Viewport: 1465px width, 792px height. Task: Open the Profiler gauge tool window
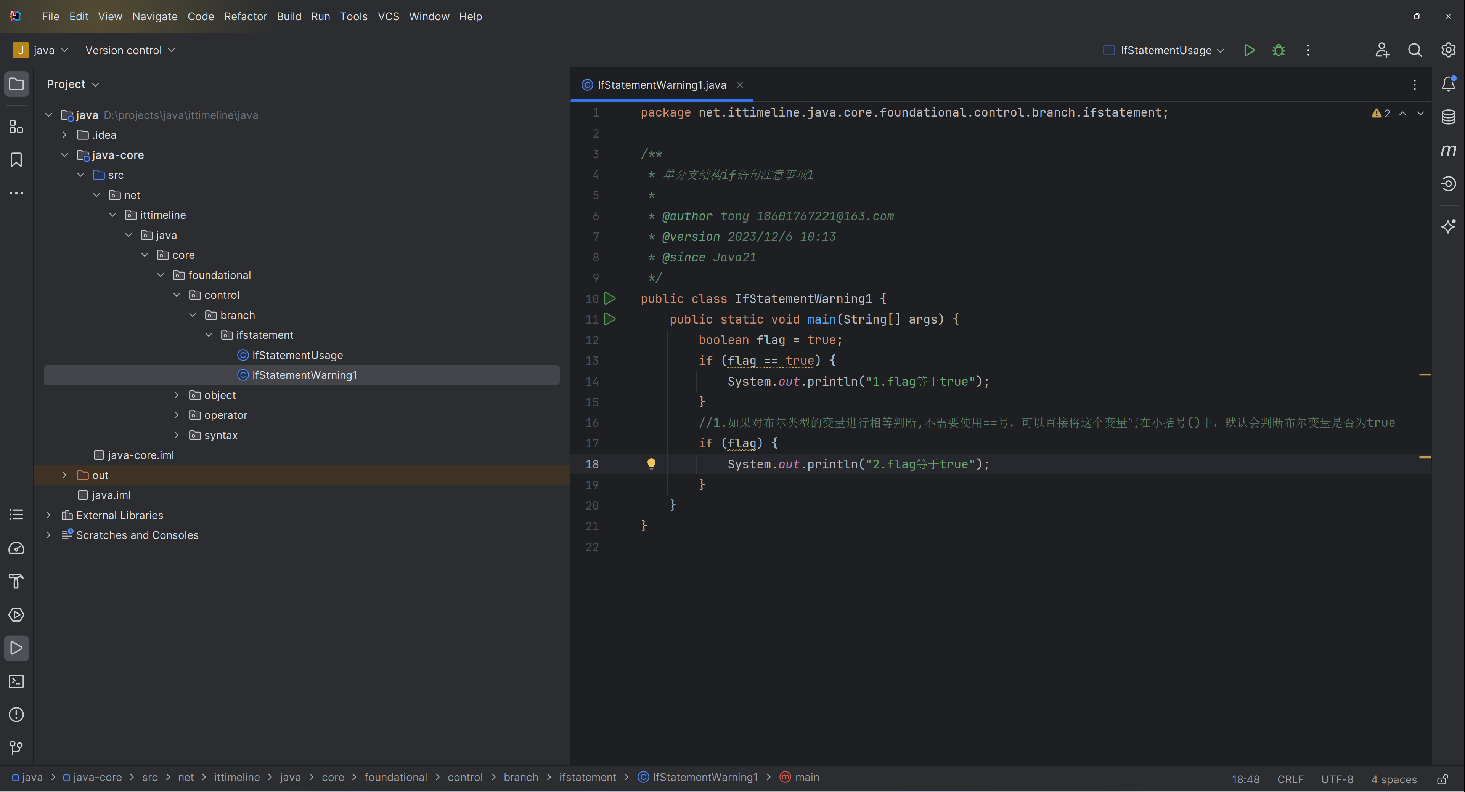[16, 548]
